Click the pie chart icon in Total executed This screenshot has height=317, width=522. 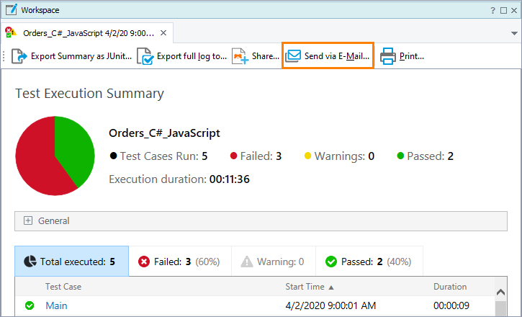30,262
